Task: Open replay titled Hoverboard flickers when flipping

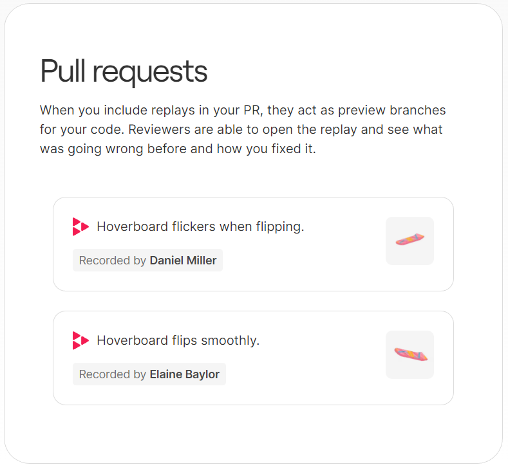Action: (200, 226)
